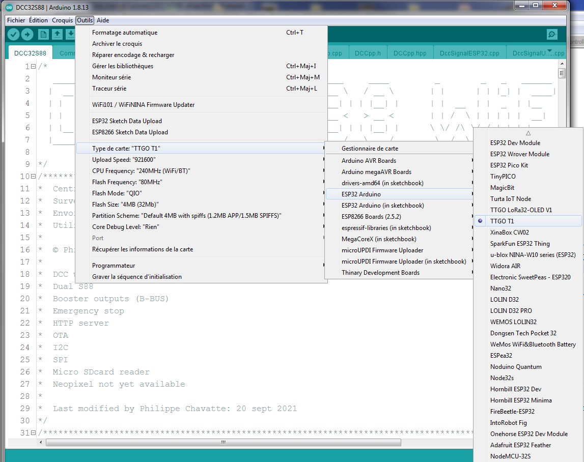The width and height of the screenshot is (584, 462).
Task: Open the ESP8266 Boards (2.5.2) submenu
Action: tap(400, 217)
